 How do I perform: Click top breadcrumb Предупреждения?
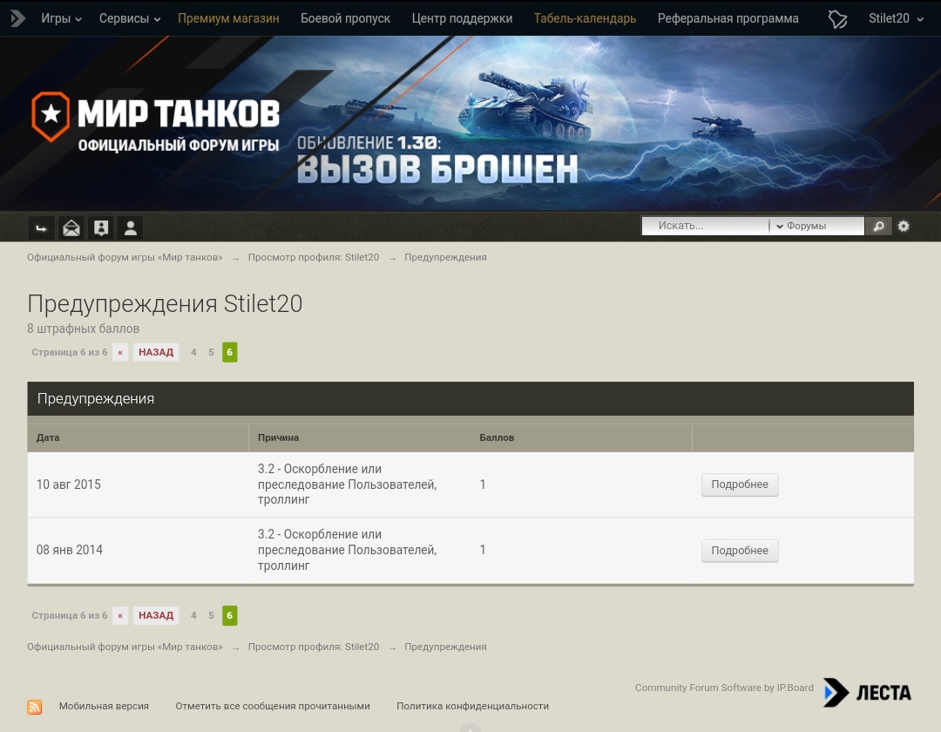[x=445, y=257]
